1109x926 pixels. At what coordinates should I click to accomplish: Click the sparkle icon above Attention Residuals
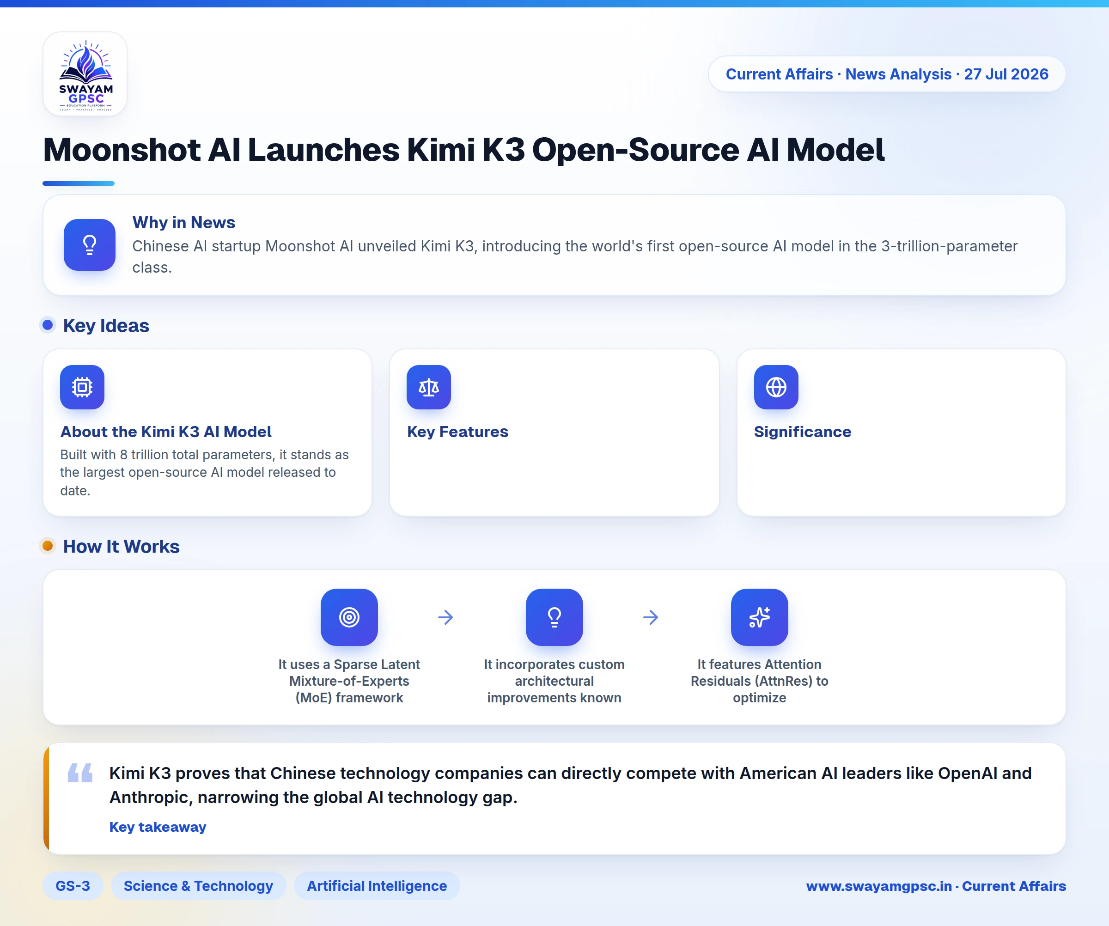[x=759, y=617]
